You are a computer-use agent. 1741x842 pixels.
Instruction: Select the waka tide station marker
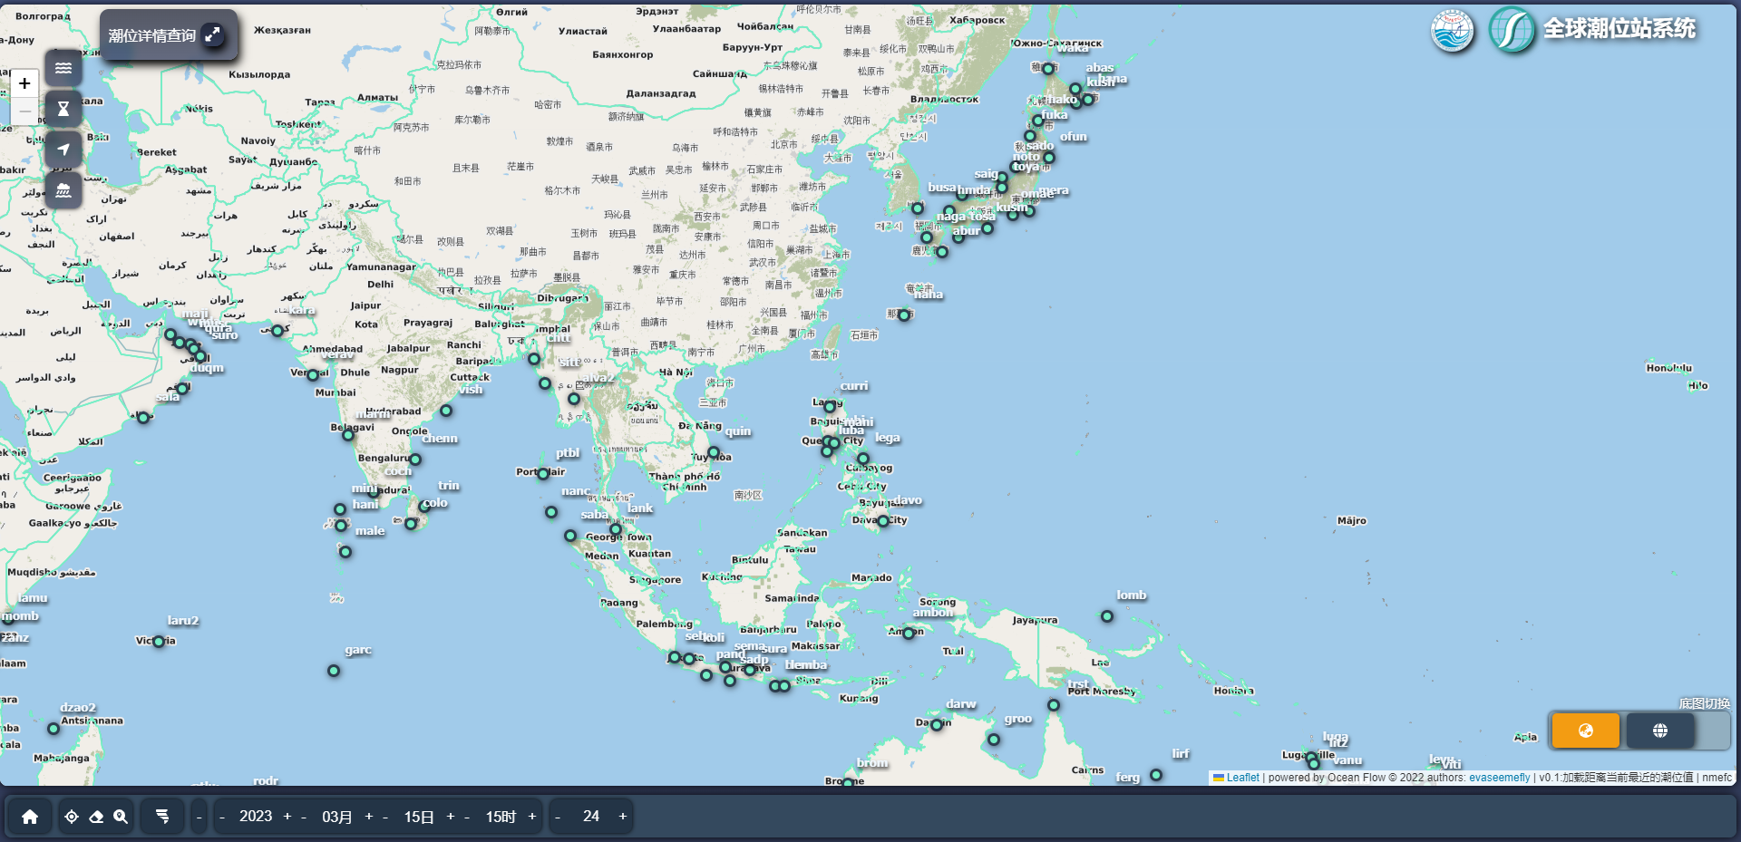click(1048, 69)
